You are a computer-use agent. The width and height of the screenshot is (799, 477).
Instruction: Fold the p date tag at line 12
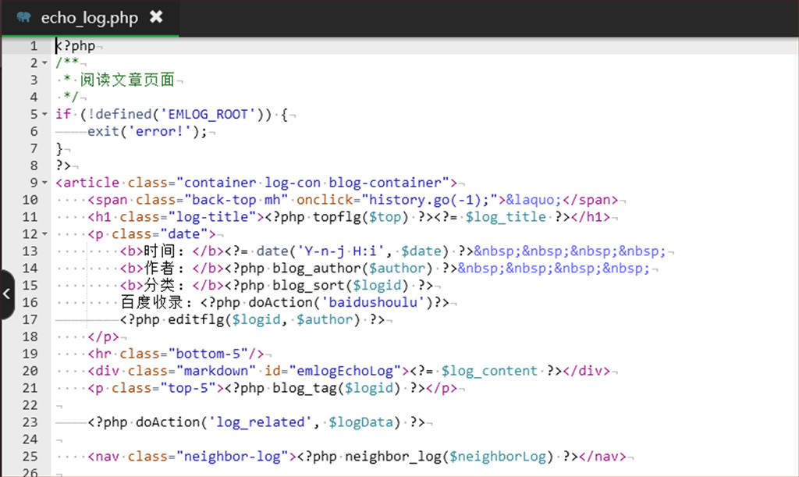pos(44,234)
